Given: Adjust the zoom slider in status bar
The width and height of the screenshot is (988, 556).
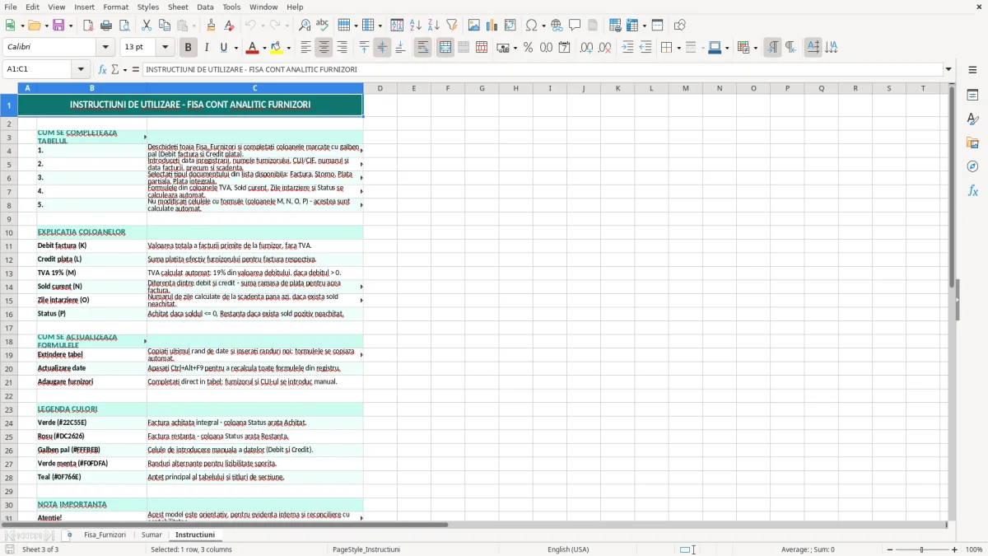Looking at the screenshot, I should tap(921, 549).
